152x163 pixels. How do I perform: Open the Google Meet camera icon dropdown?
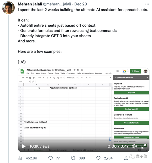[x=125, y=71]
